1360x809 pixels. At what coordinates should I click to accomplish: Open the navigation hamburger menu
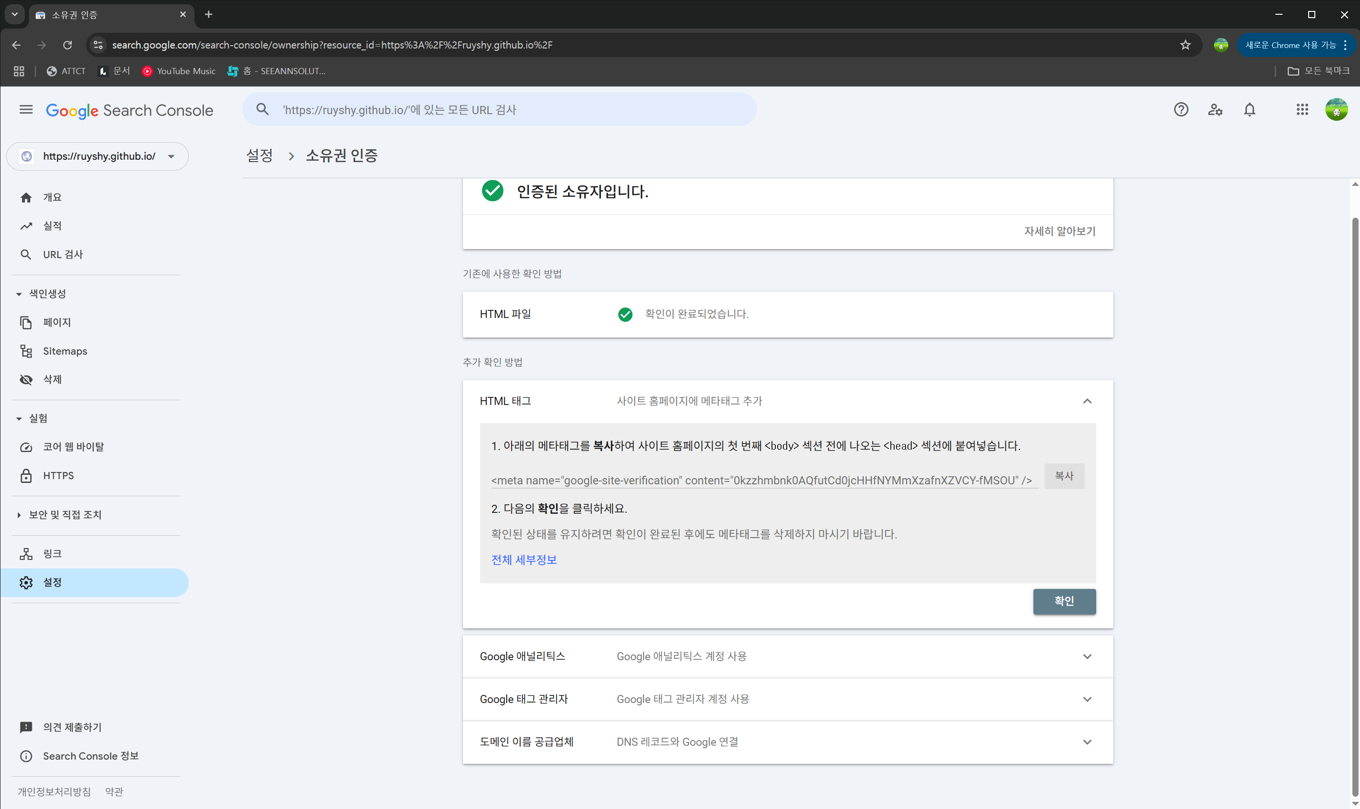[x=26, y=110]
